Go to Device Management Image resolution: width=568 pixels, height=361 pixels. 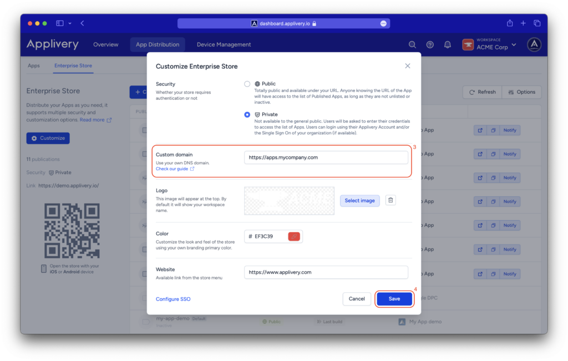coord(224,44)
